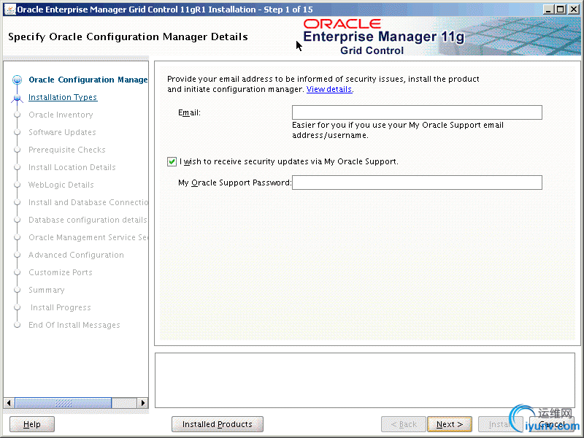The height and width of the screenshot is (438, 584).
Task: Open Installed Products
Action: pos(217,424)
